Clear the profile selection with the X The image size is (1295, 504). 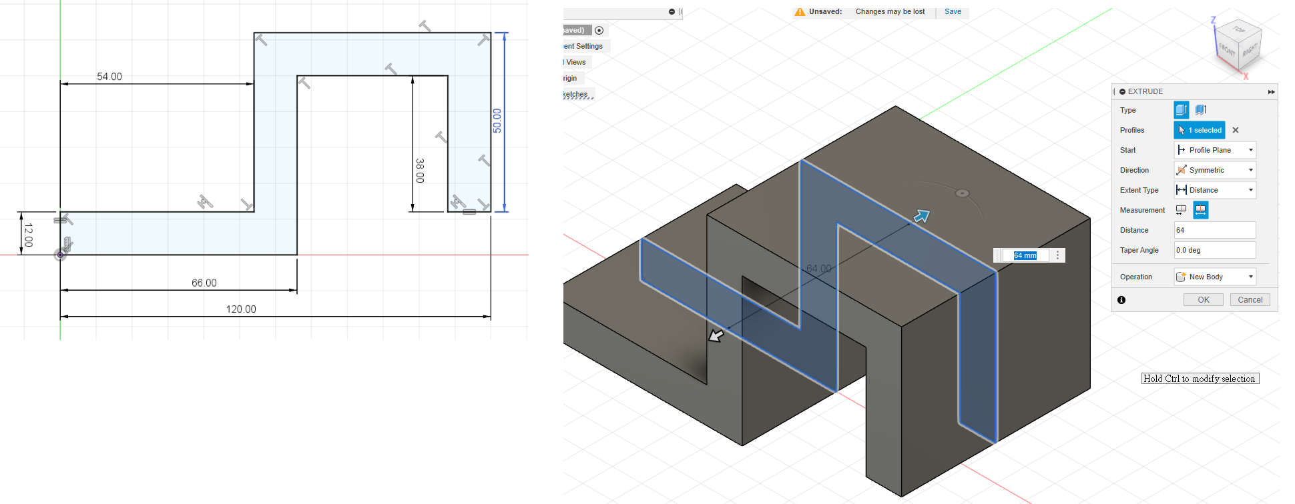pos(1236,130)
